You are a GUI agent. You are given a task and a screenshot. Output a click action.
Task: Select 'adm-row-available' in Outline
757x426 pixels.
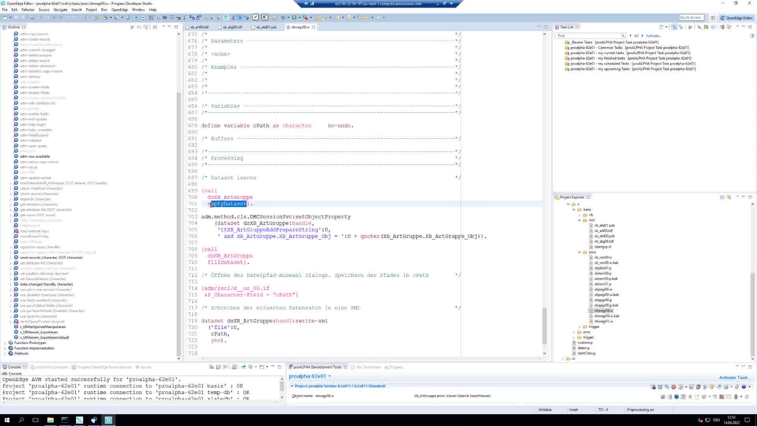tap(35, 157)
